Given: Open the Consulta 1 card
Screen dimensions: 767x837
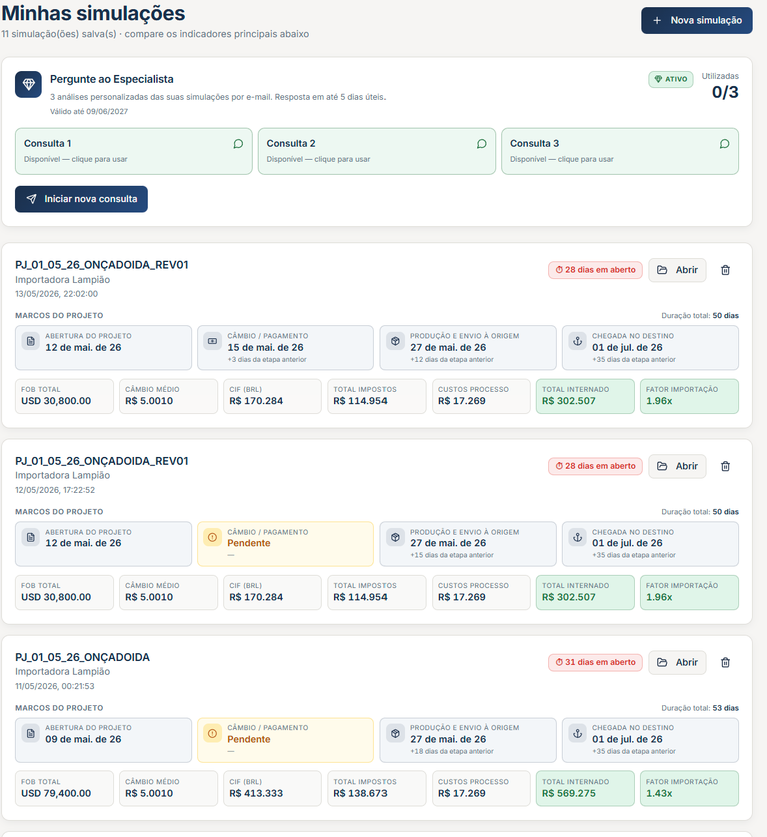Looking at the screenshot, I should point(133,151).
